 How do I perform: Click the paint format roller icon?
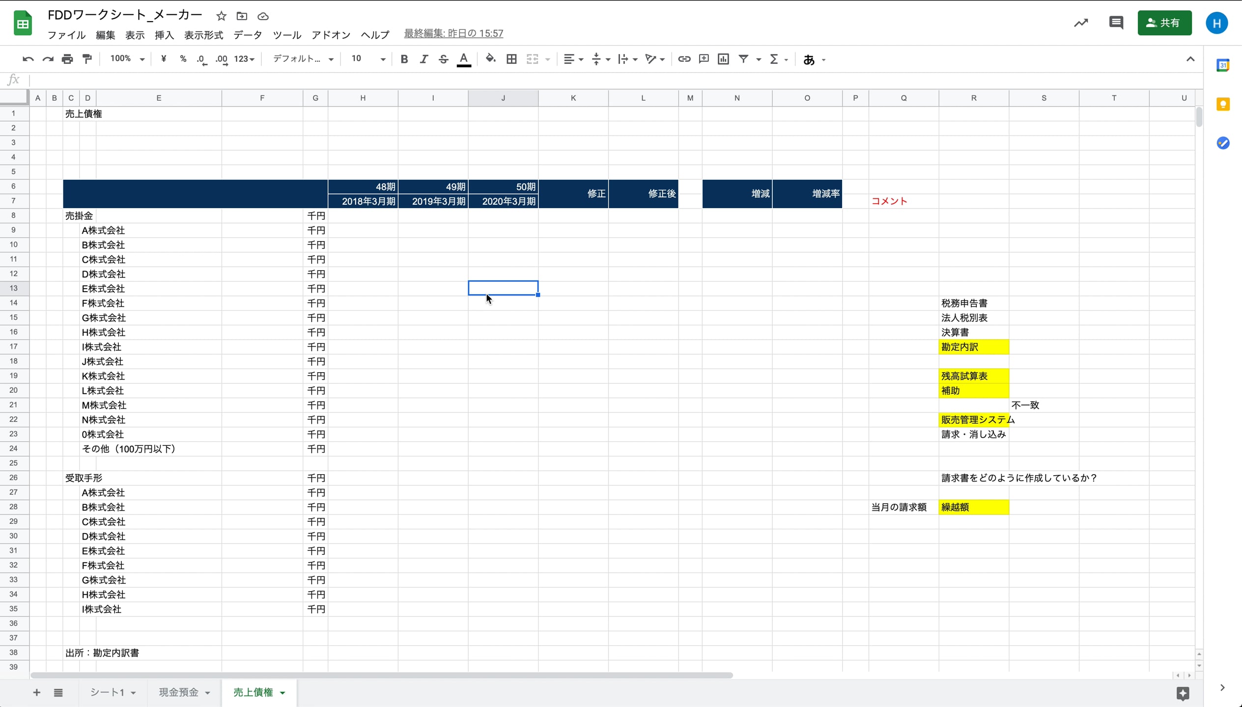pyautogui.click(x=87, y=59)
